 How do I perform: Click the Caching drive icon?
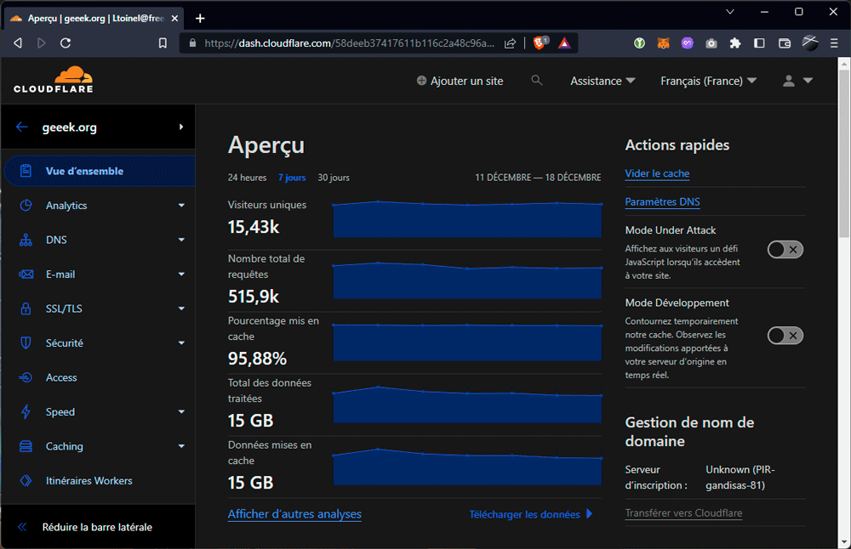click(x=26, y=446)
